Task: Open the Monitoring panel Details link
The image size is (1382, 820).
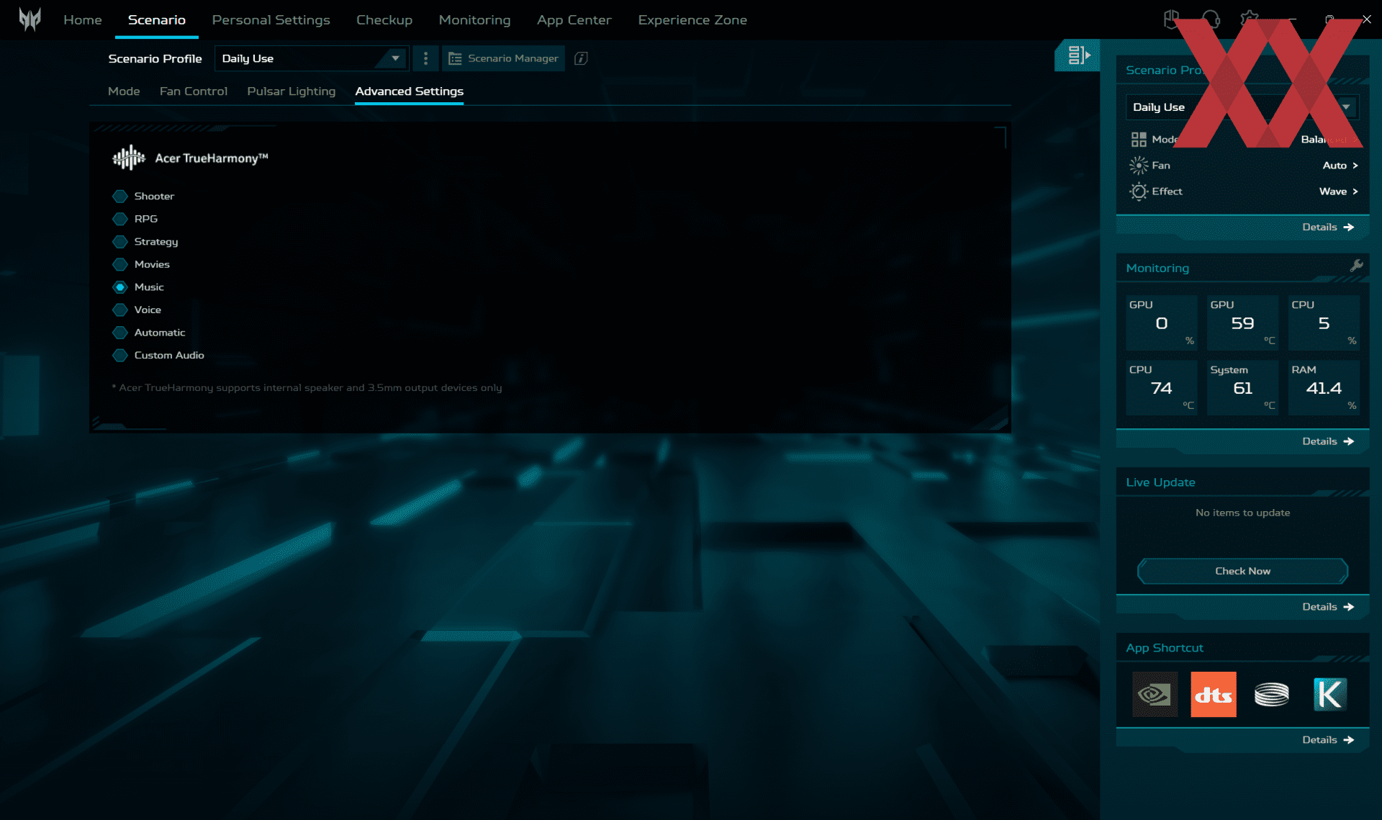Action: 1327,441
